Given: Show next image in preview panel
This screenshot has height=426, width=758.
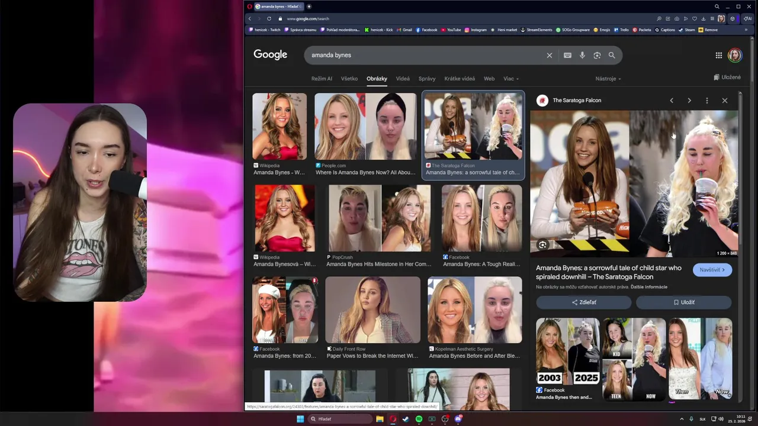Looking at the screenshot, I should point(689,100).
